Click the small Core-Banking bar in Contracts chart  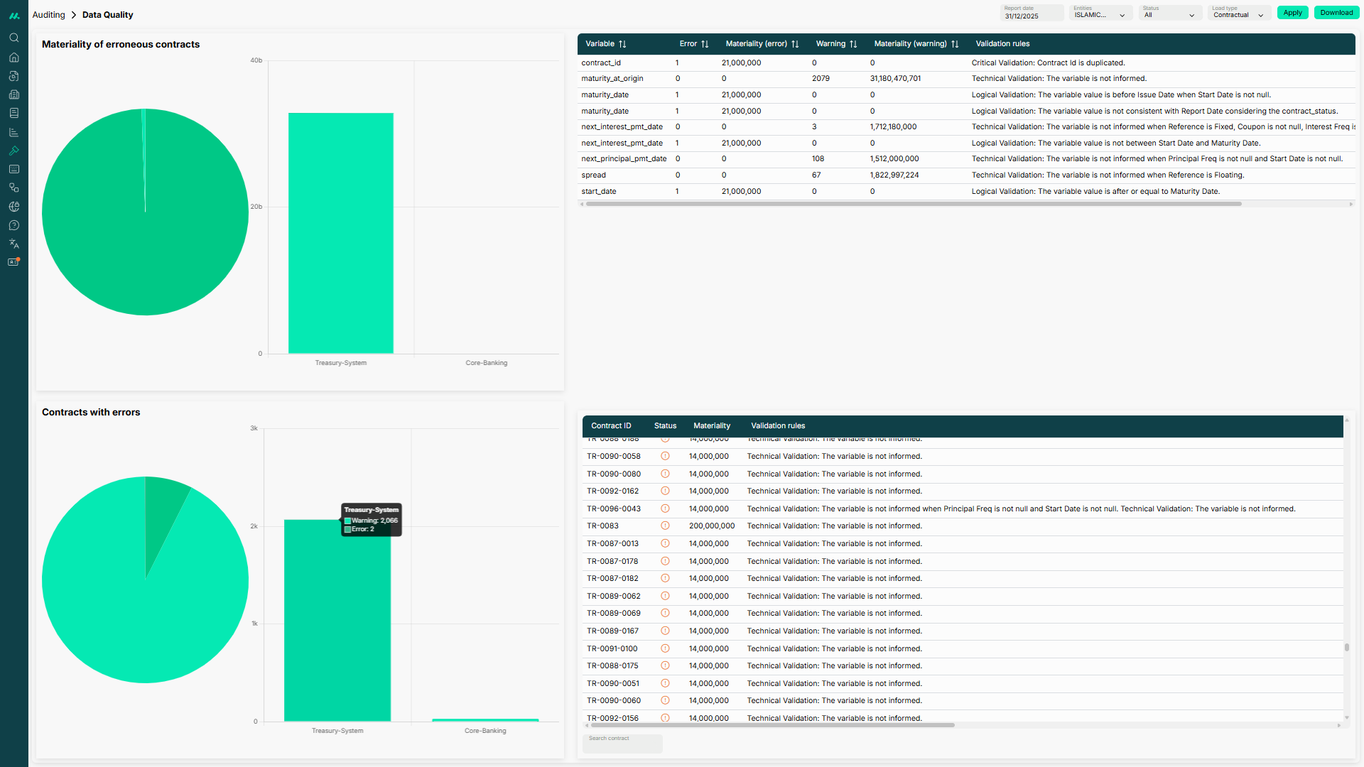point(485,720)
